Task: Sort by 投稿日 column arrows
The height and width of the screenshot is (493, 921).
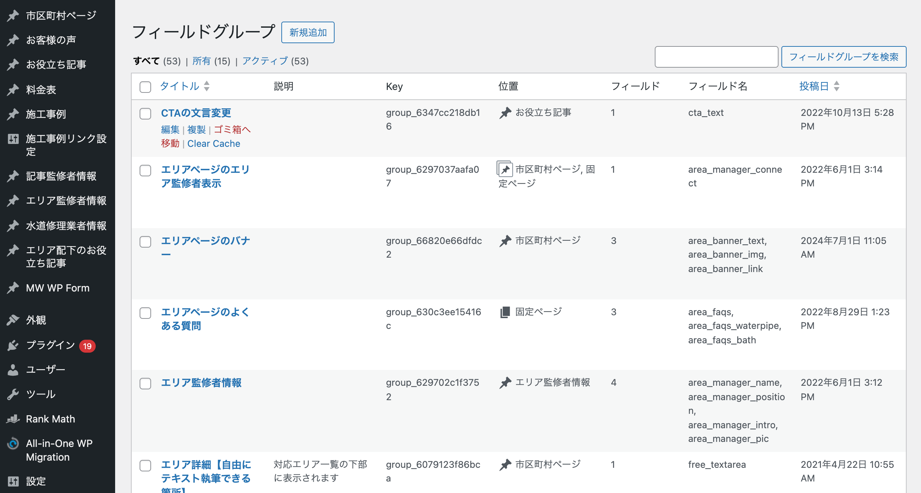Action: (x=837, y=86)
